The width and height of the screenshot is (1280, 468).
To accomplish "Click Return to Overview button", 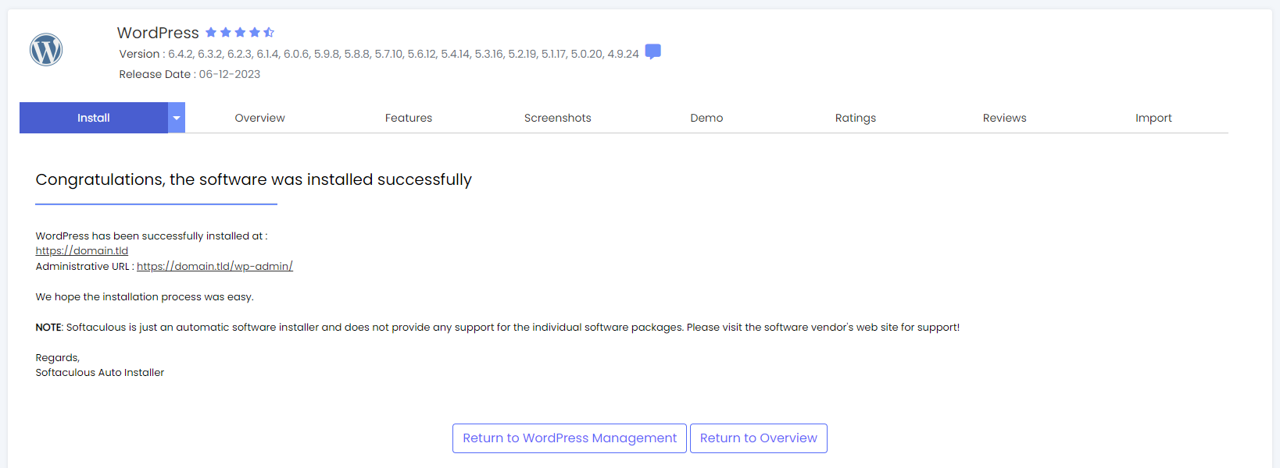I will (x=758, y=438).
